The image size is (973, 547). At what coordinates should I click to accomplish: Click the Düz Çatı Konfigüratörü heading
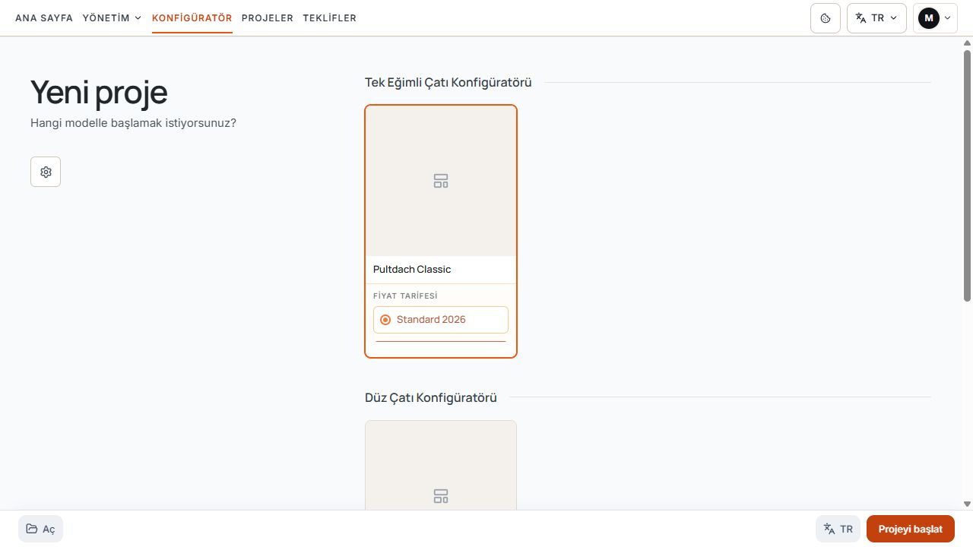click(x=431, y=397)
